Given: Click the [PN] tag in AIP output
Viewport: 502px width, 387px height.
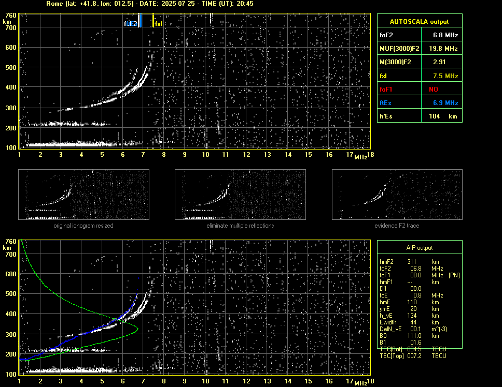Looking at the screenshot, I should pyautogui.click(x=454, y=275).
